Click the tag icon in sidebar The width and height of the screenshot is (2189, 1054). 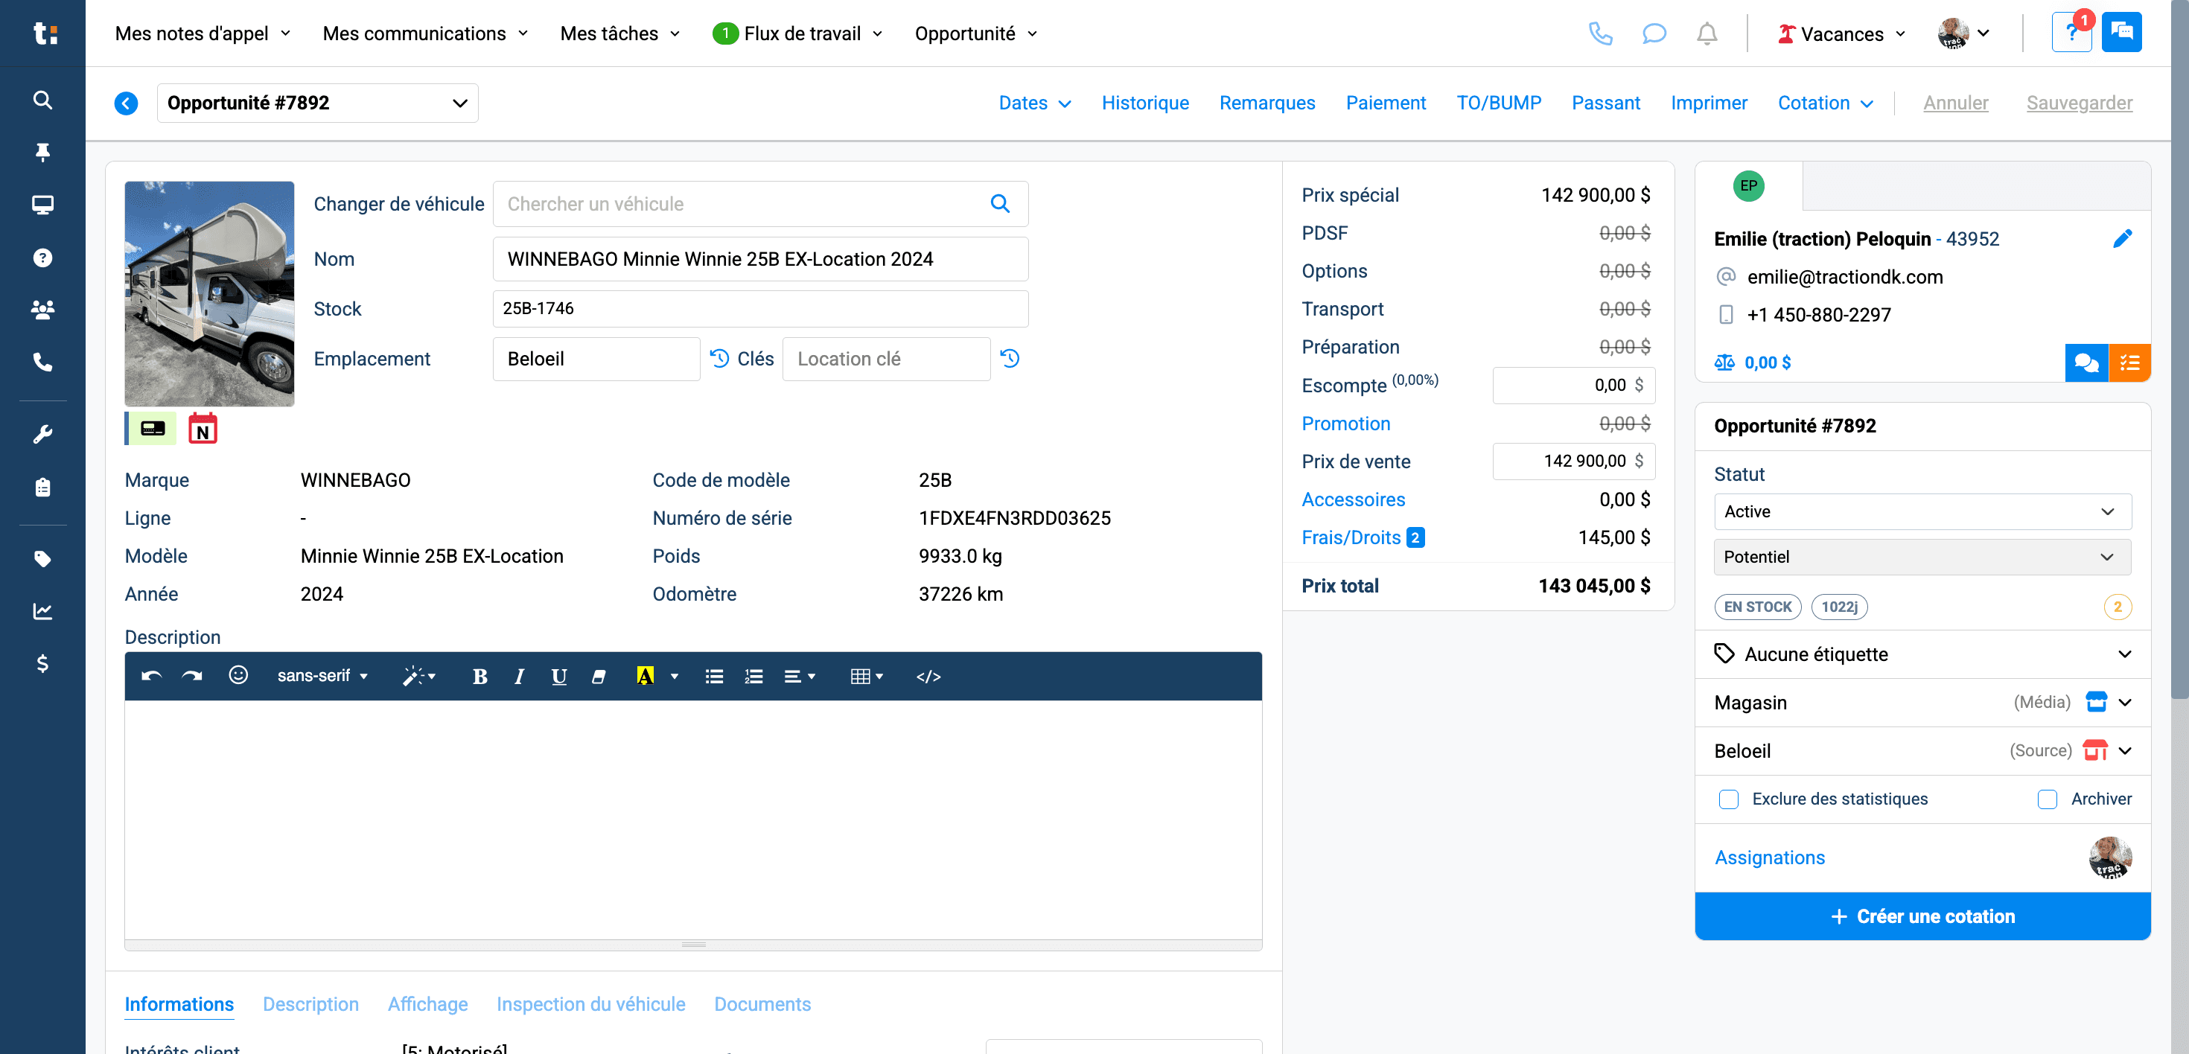(x=42, y=559)
